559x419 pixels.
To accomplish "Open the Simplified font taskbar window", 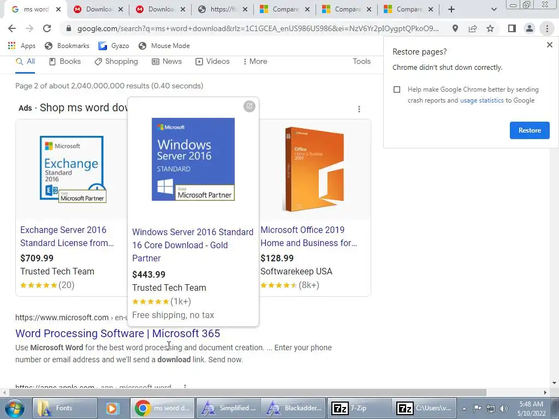I will [228, 408].
